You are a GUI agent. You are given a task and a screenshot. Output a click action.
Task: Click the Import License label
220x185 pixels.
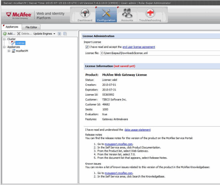click(x=92, y=42)
